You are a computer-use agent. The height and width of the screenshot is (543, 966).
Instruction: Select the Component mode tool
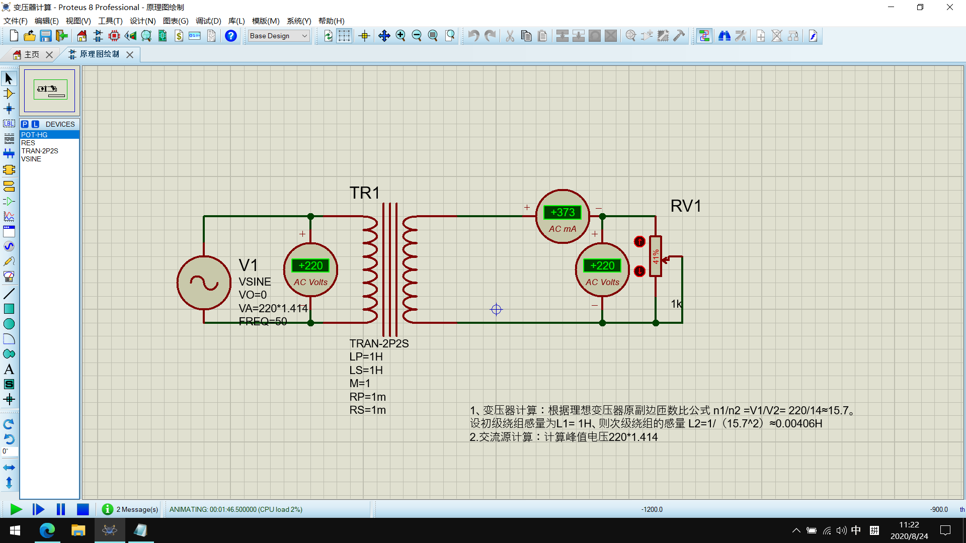(x=9, y=94)
